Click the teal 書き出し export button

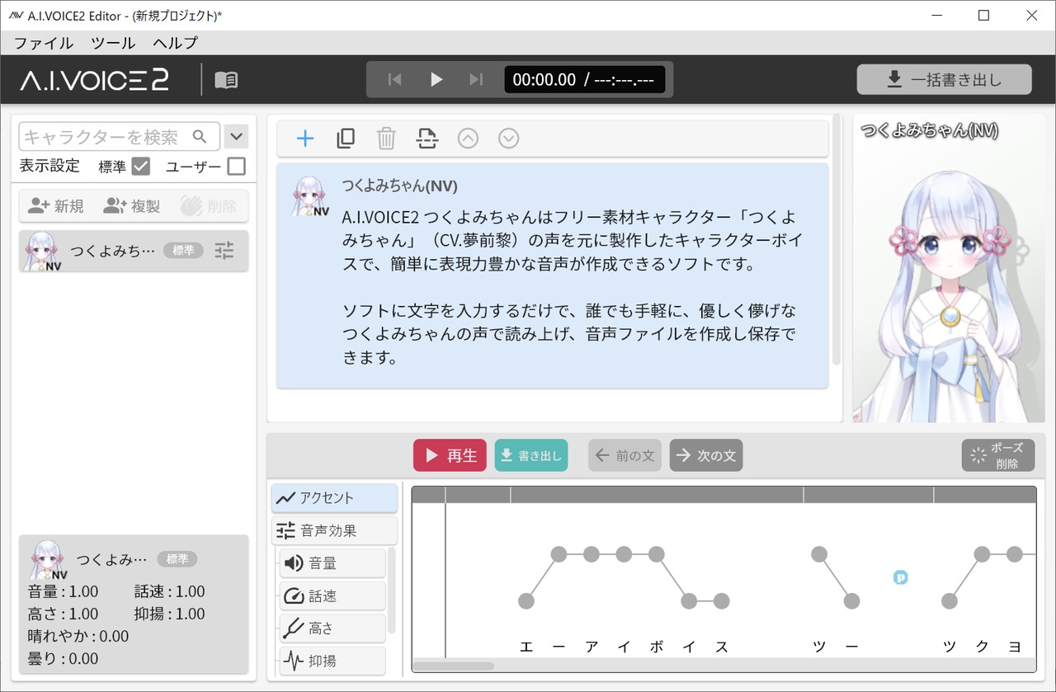(531, 455)
